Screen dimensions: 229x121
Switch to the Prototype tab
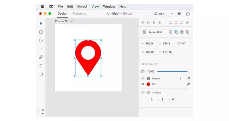pos(79,13)
